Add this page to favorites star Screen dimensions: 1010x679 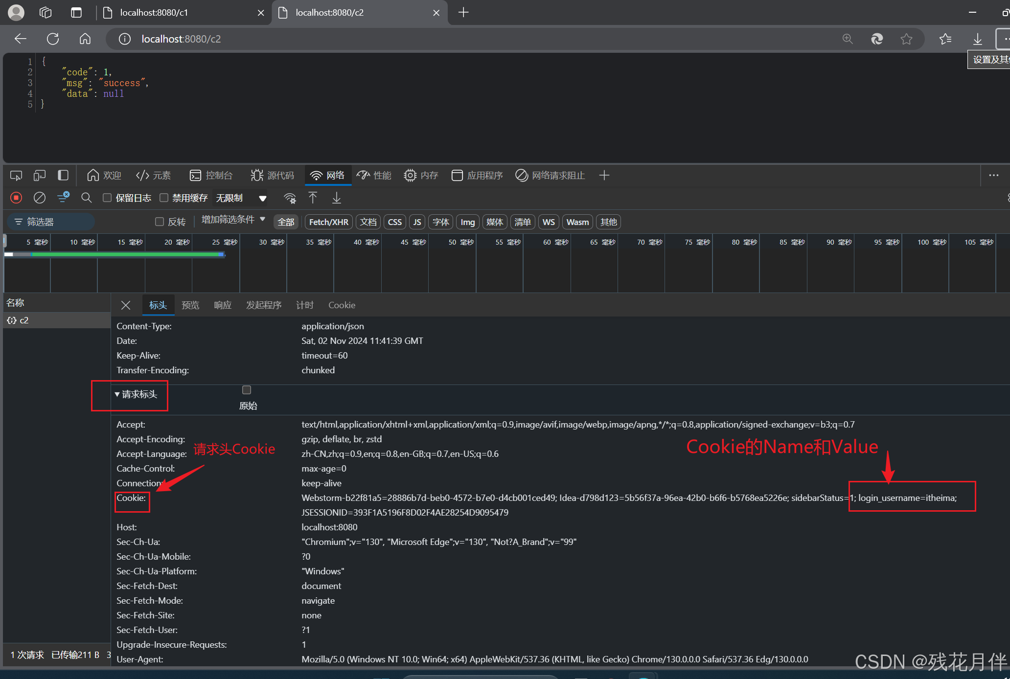pyautogui.click(x=906, y=39)
